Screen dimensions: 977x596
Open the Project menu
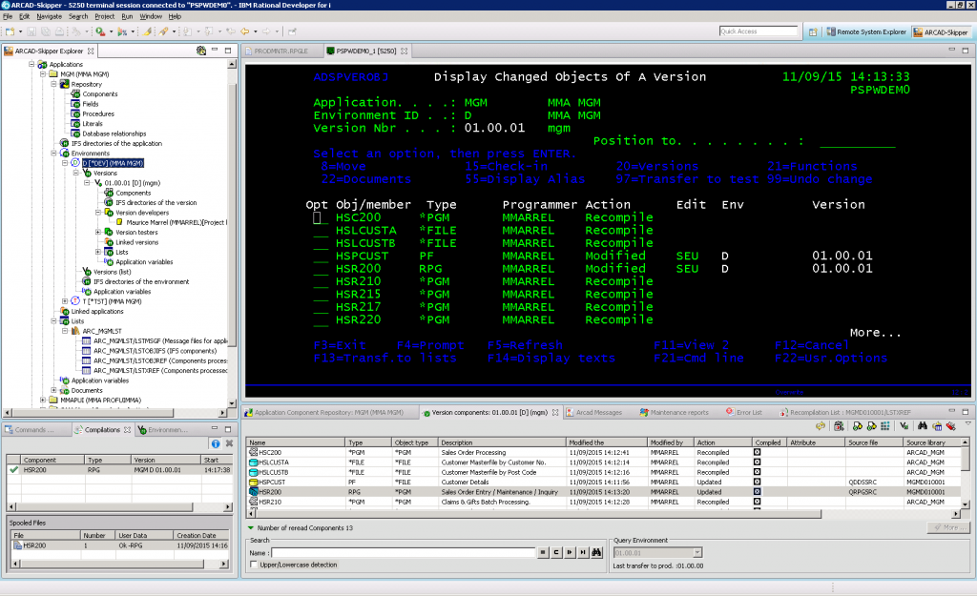click(104, 16)
